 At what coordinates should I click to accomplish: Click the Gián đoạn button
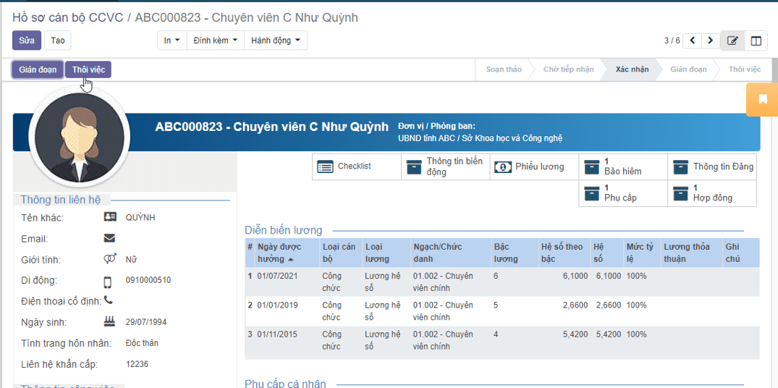38,69
